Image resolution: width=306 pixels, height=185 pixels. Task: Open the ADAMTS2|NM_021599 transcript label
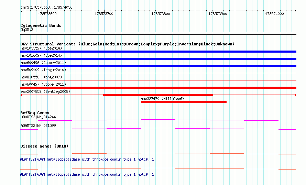tap(38, 126)
